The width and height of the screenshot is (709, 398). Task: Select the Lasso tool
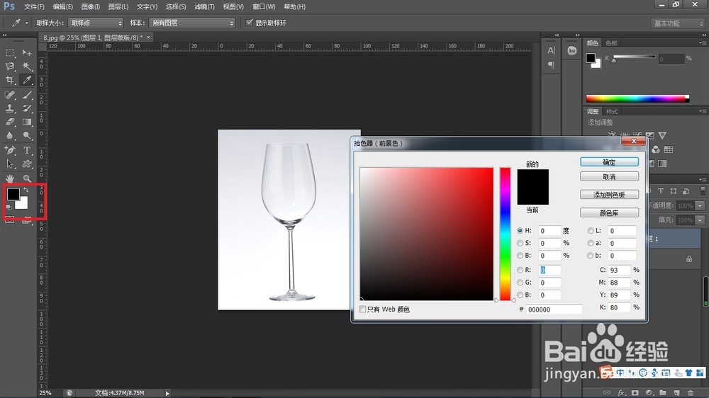[10, 67]
